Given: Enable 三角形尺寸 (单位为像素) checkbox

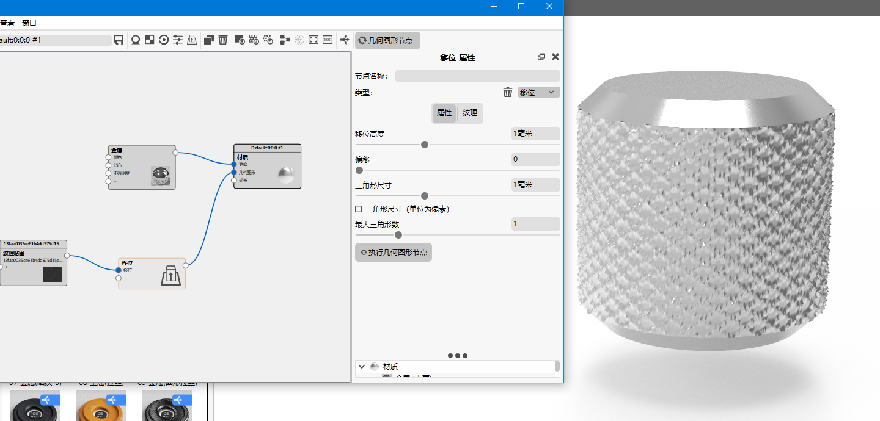Looking at the screenshot, I should click(x=359, y=209).
